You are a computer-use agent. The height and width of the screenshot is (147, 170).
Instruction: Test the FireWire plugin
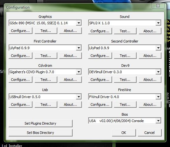click(x=125, y=104)
